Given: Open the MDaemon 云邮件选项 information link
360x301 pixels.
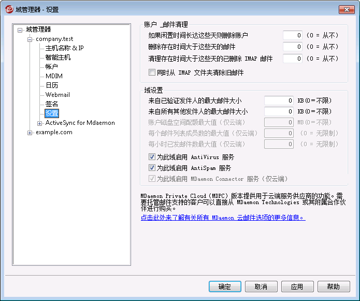Looking at the screenshot, I should click(223, 218).
